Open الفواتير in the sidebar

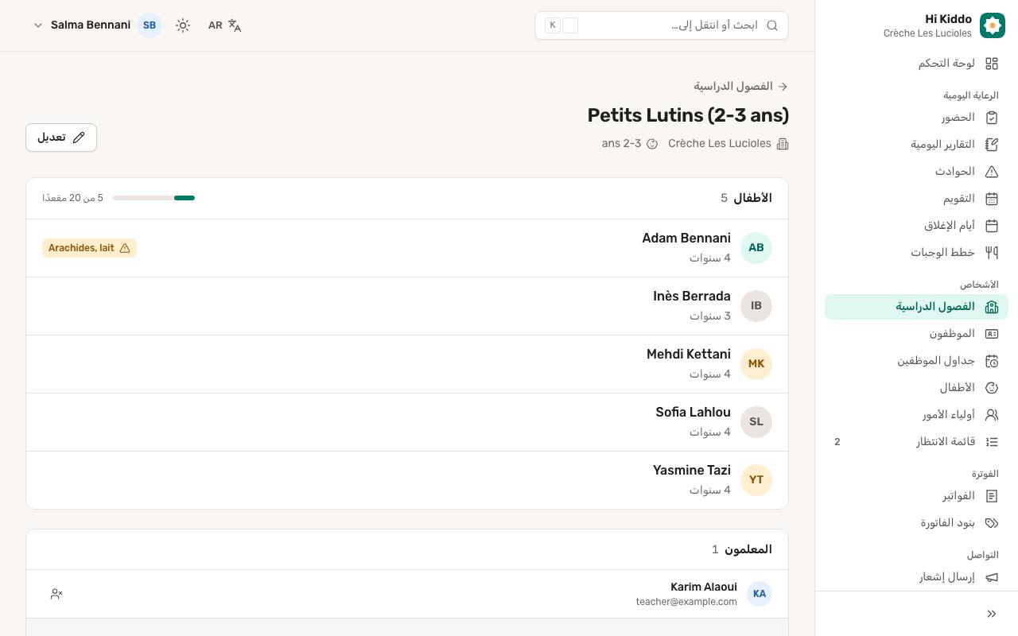coord(916,496)
